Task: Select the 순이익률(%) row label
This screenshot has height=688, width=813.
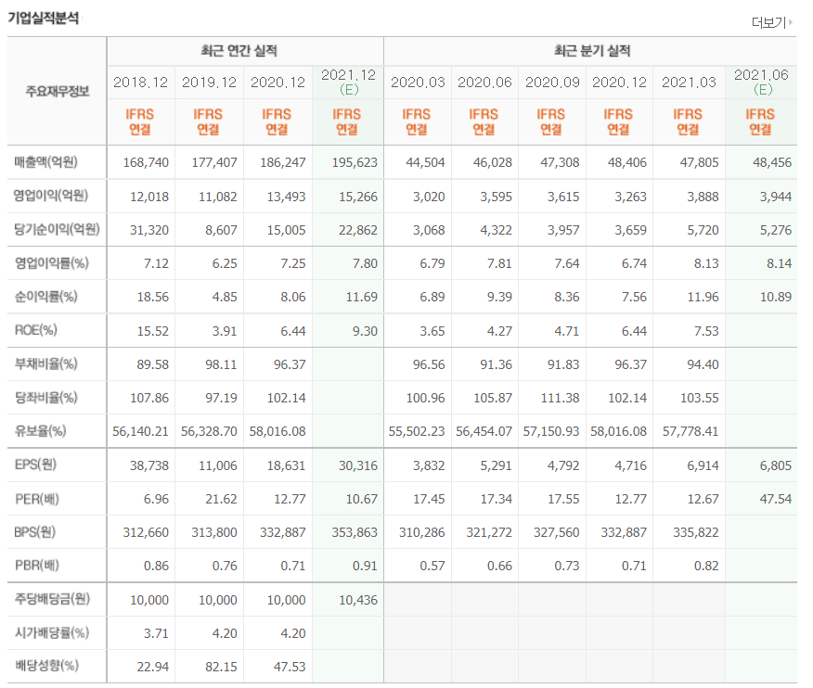Action: [45, 297]
